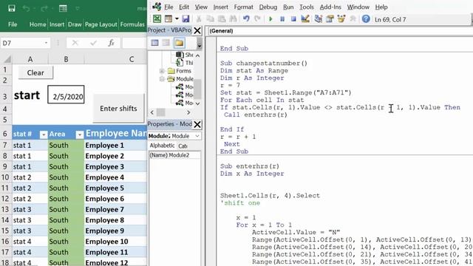This screenshot has height=266, width=473.
Task: Click the Cut scissors icon in VBA toolbar
Action: [x=199, y=19]
